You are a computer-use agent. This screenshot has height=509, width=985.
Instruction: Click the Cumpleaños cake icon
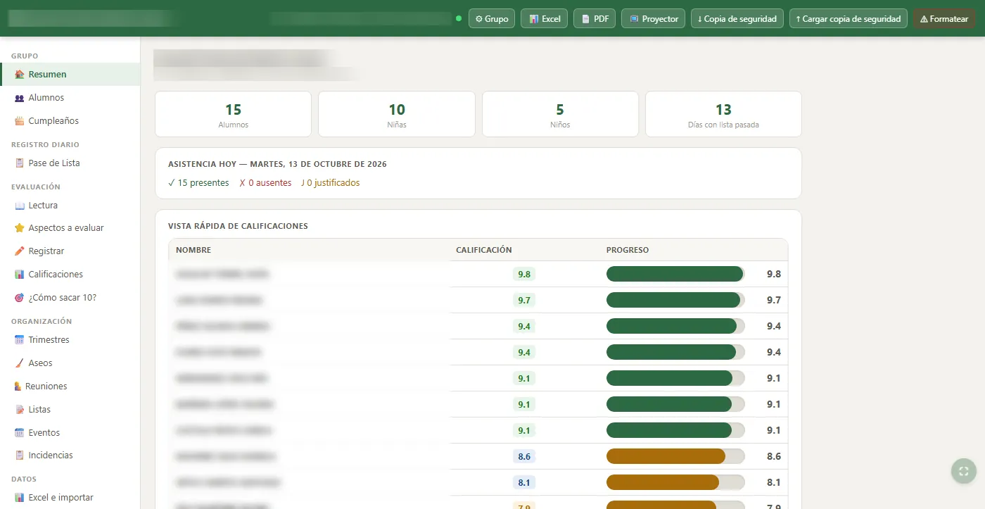pos(20,121)
